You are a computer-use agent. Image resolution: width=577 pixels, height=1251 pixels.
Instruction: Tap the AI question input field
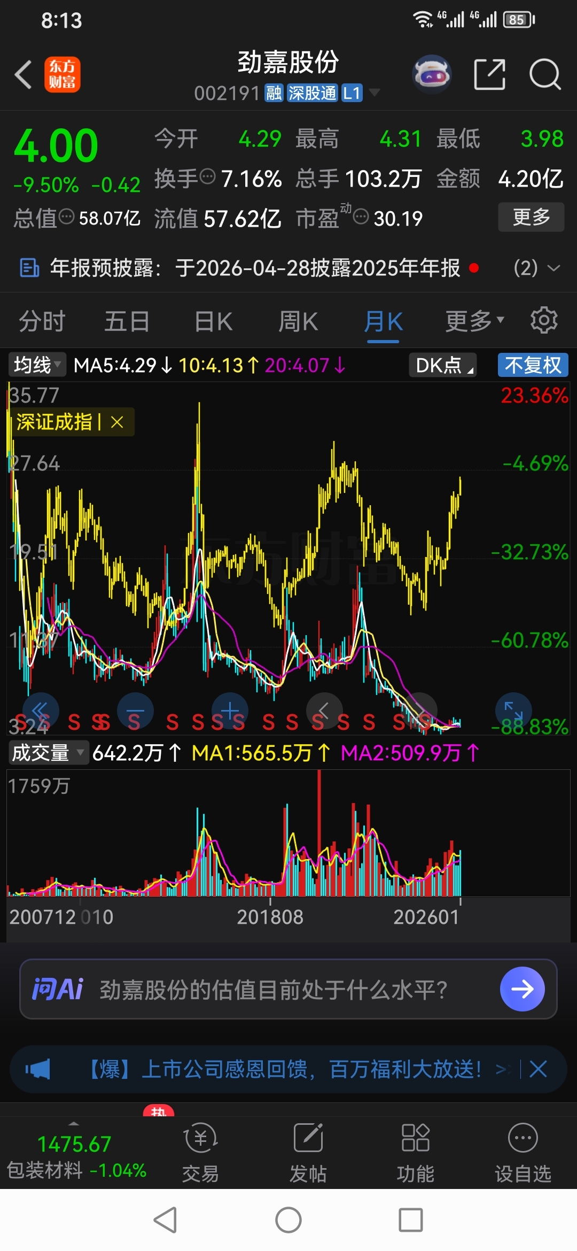pyautogui.click(x=288, y=989)
